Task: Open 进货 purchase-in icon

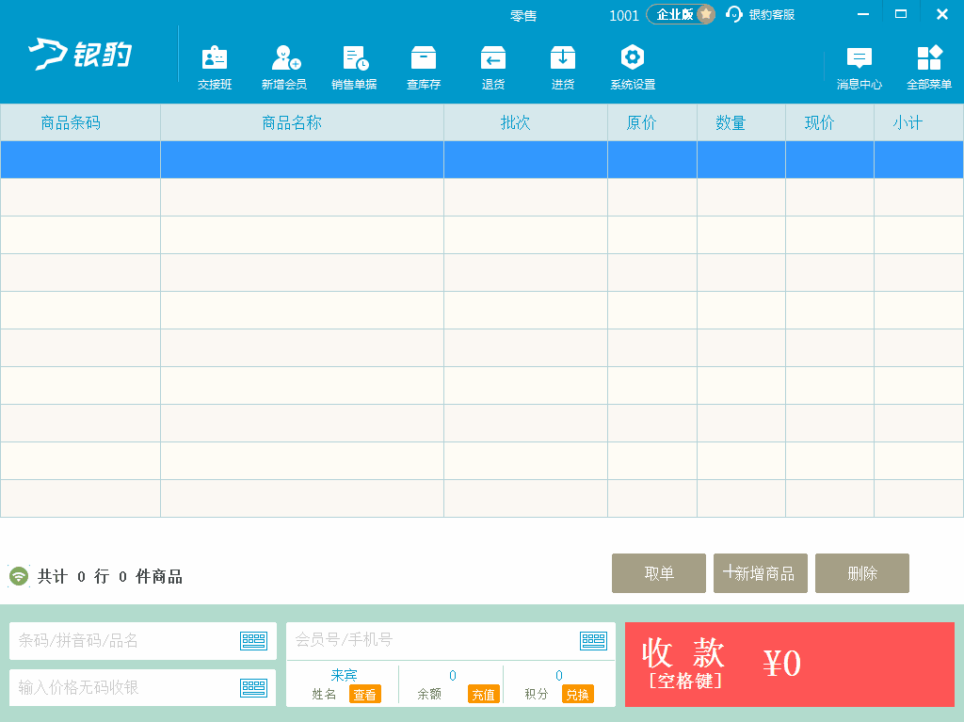Action: coord(563,68)
